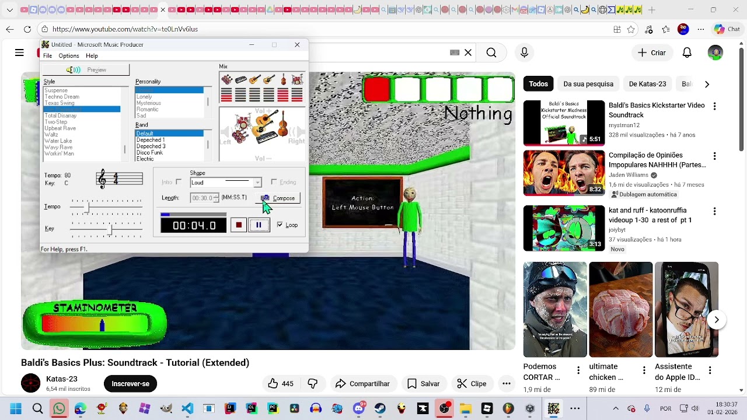Screen dimensions: 747x420
Task: Show more filter chips with right chevron
Action: click(707, 84)
